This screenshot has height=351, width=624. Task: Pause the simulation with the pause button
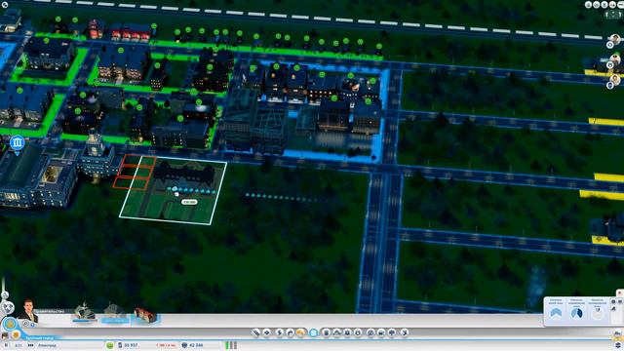click(x=6, y=345)
